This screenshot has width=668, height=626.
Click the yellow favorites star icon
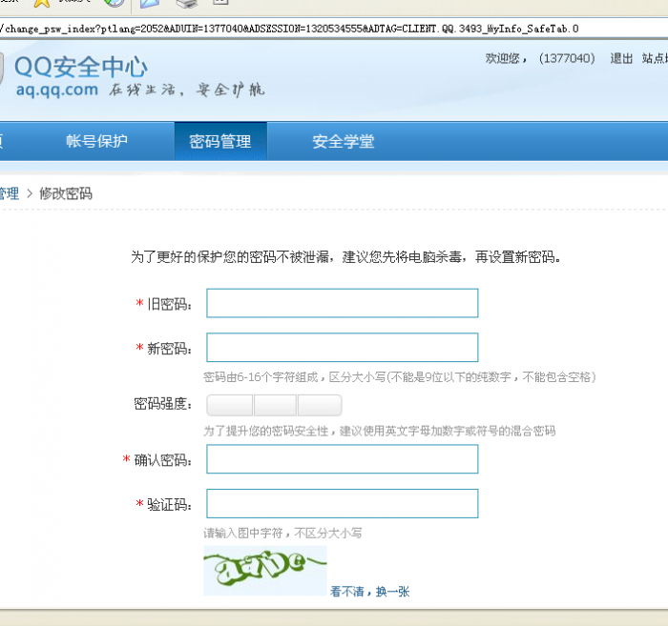42,4
